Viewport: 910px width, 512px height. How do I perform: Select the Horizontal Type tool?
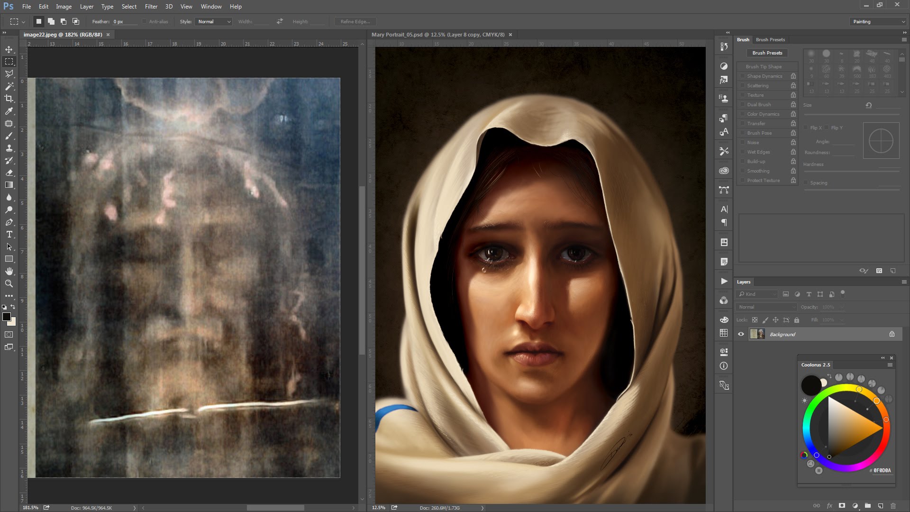[9, 234]
